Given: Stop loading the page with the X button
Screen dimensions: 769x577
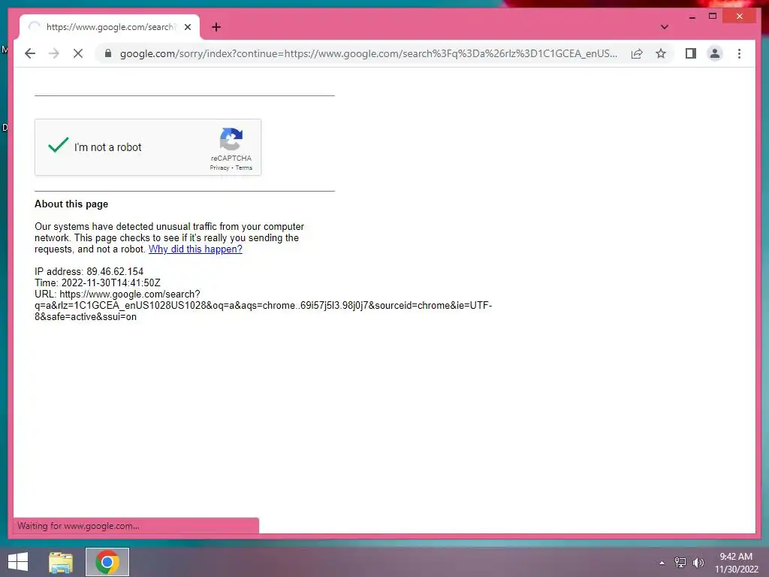Looking at the screenshot, I should [78, 53].
